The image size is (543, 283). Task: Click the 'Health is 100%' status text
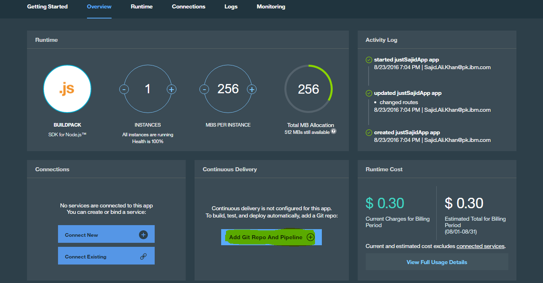[x=148, y=141]
